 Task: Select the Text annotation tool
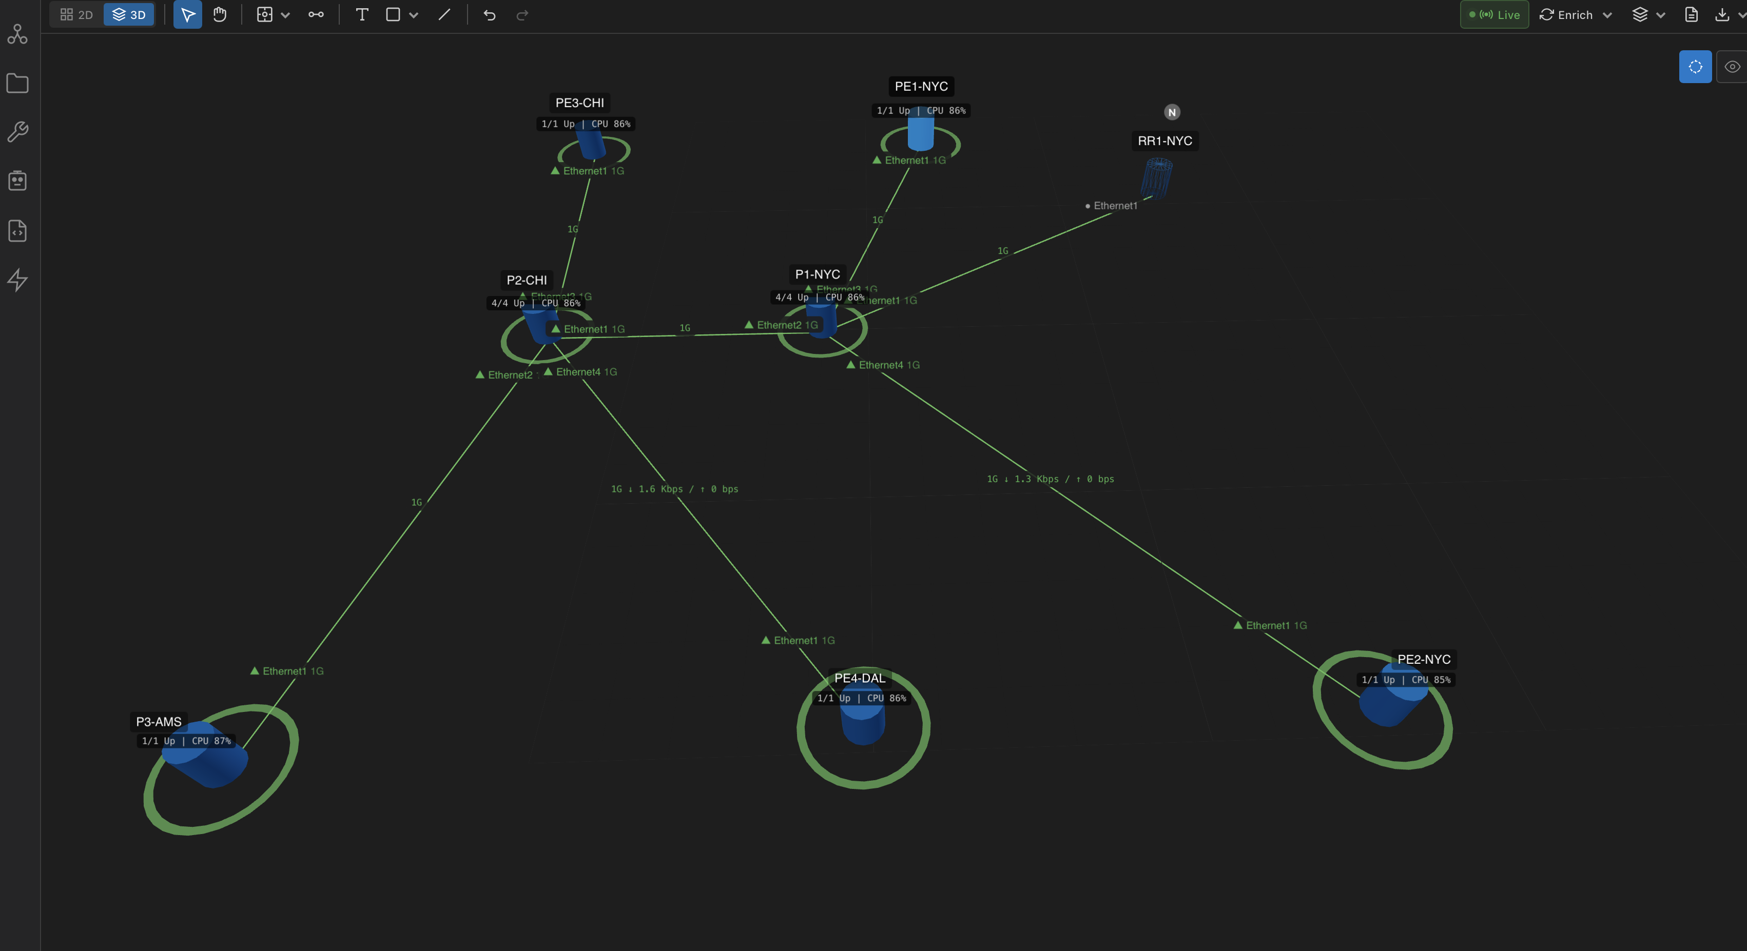coord(361,14)
